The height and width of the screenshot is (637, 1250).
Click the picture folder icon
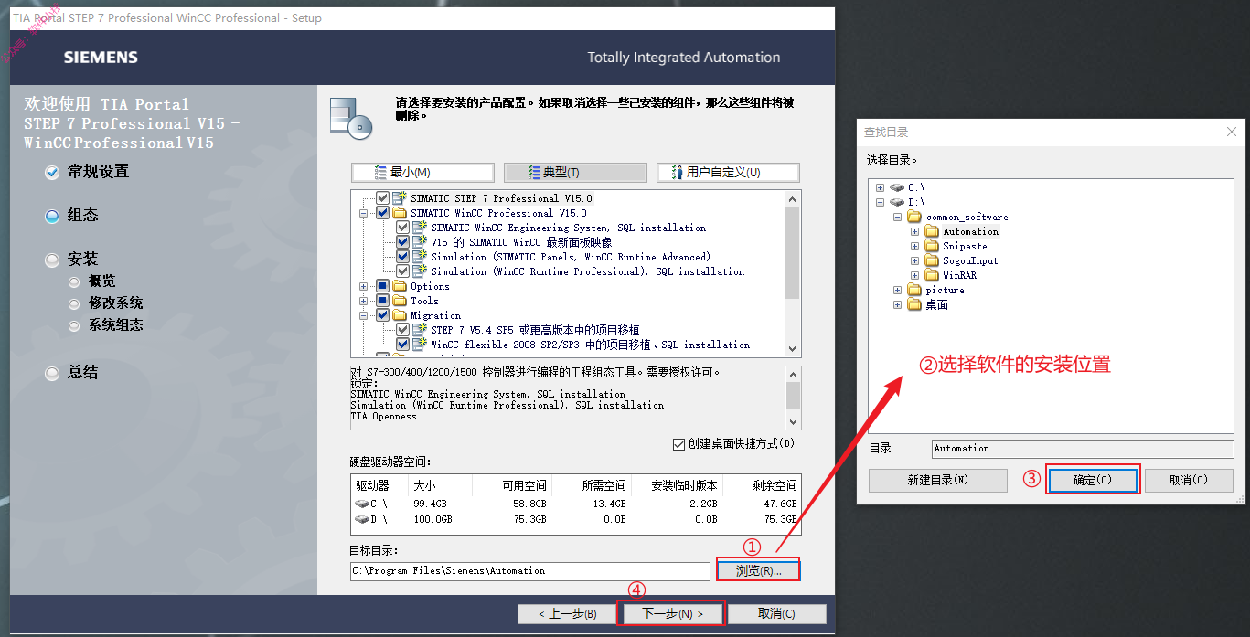click(914, 290)
